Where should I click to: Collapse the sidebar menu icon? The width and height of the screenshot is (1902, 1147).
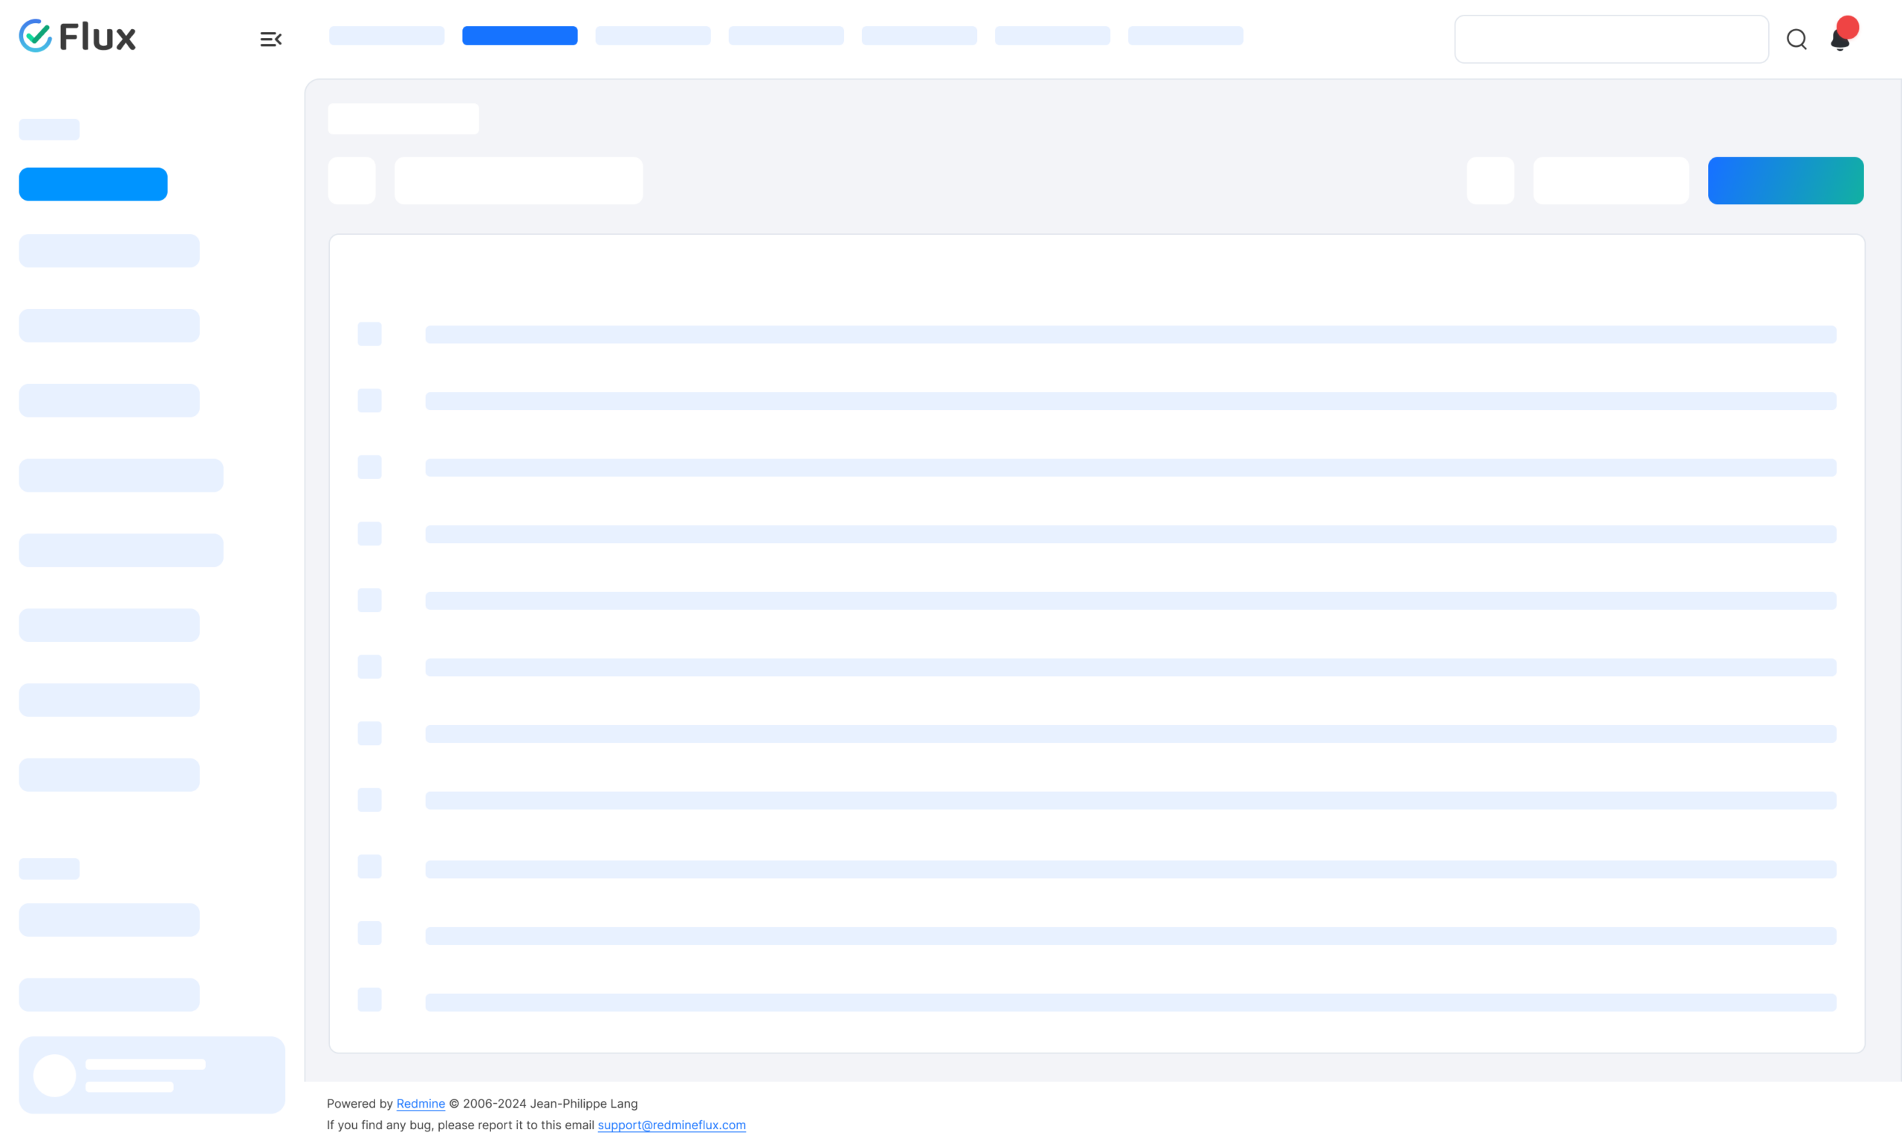point(271,39)
